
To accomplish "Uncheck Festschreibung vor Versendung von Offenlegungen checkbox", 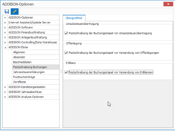I will click(x=66, y=53).
